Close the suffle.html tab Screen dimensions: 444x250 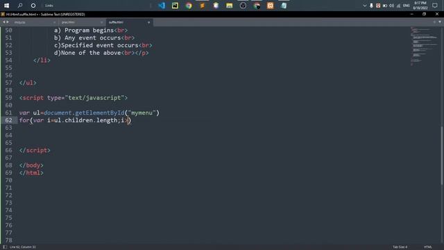point(148,22)
